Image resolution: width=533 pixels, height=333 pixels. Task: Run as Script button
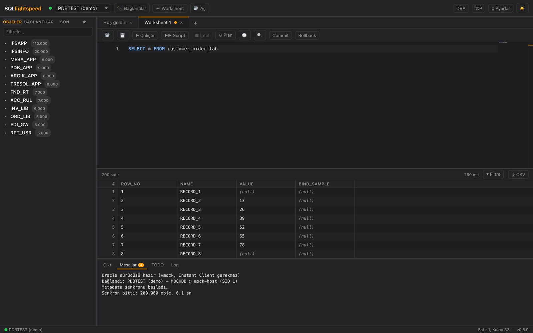175,35
